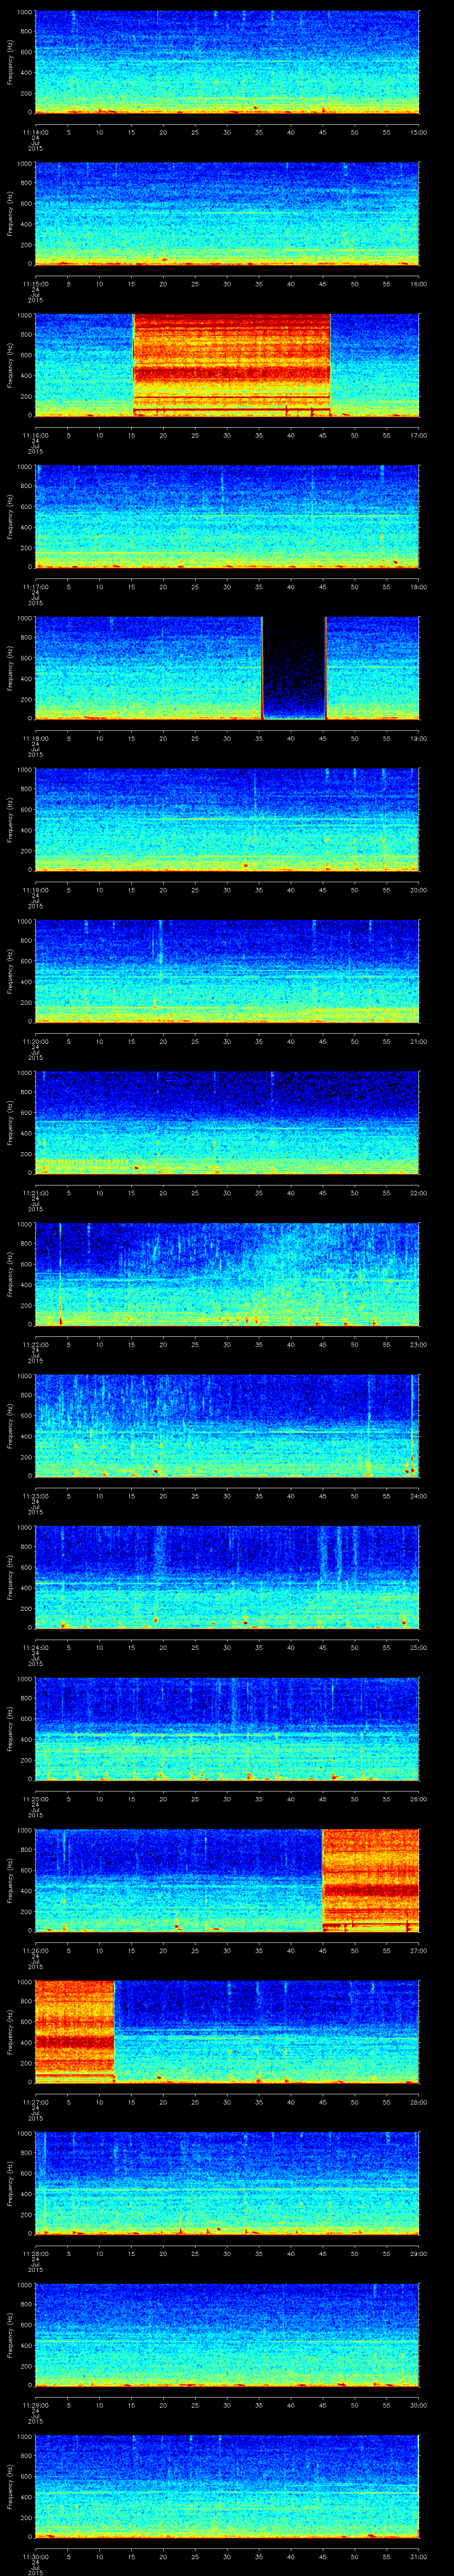Click the "31:00" end time label
Screen dimensions: 454x2576
(419, 2556)
